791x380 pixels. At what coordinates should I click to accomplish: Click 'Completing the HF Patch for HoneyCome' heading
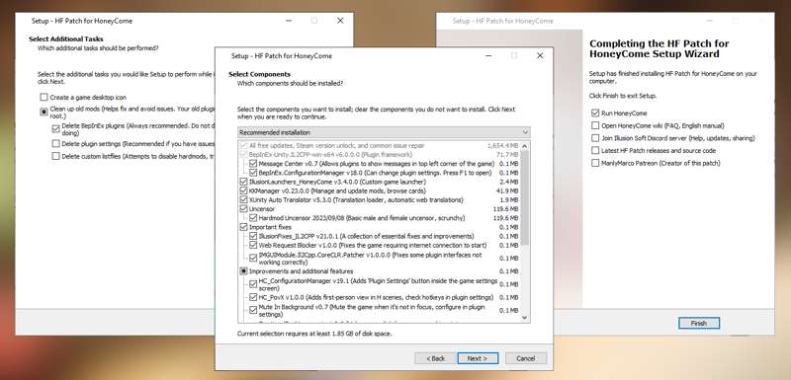[659, 48]
